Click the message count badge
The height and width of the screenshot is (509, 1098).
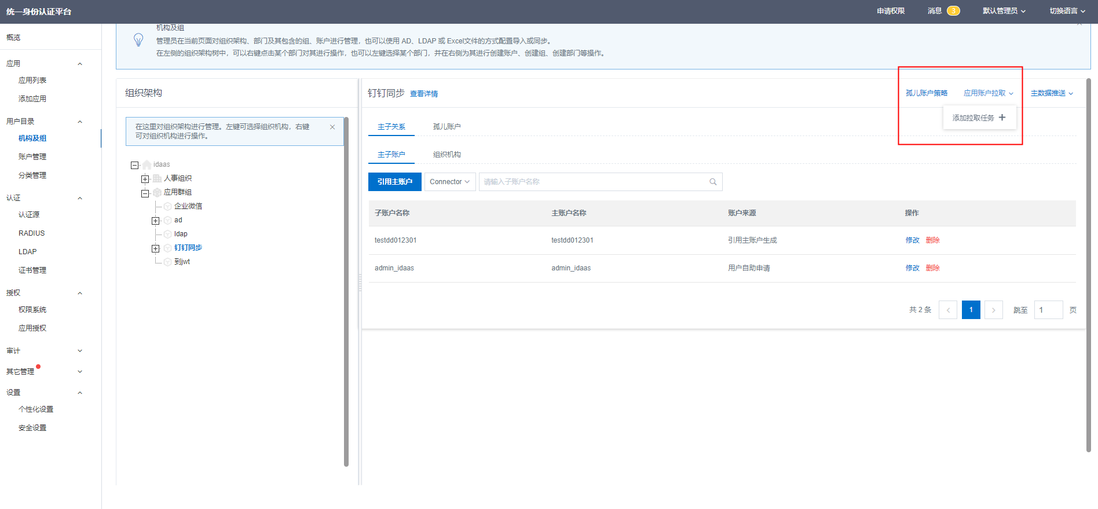coord(953,11)
